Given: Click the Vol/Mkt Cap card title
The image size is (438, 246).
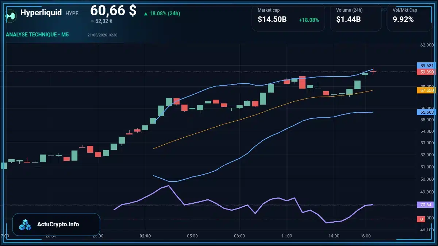Looking at the screenshot, I should (405, 10).
